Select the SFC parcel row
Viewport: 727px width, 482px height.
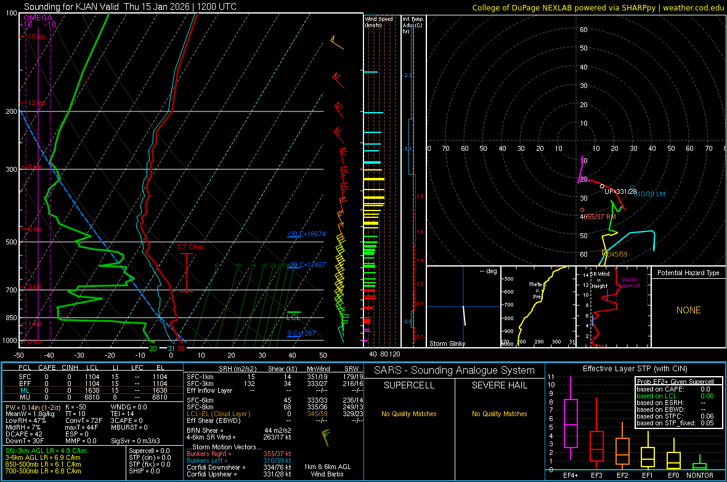tap(93, 377)
